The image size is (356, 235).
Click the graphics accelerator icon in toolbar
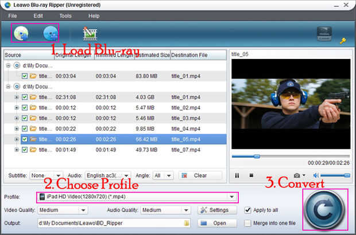click(324, 34)
